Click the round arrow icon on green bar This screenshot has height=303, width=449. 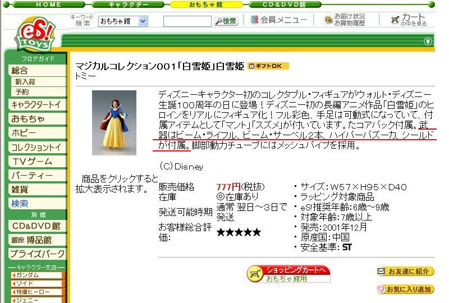[x=428, y=42]
